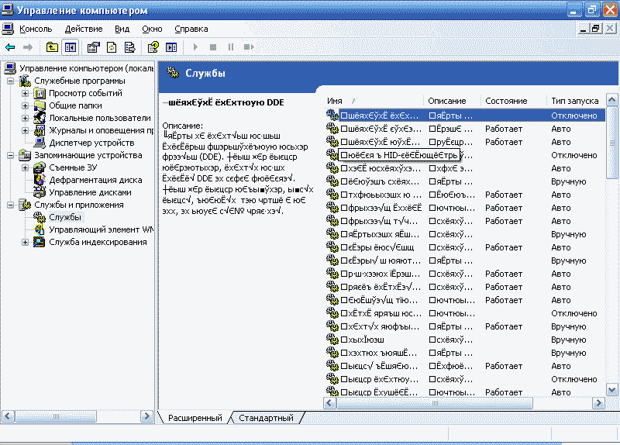The height and width of the screenshot is (445, 620).
Task: Select the Общие папки node
Action: (75, 105)
